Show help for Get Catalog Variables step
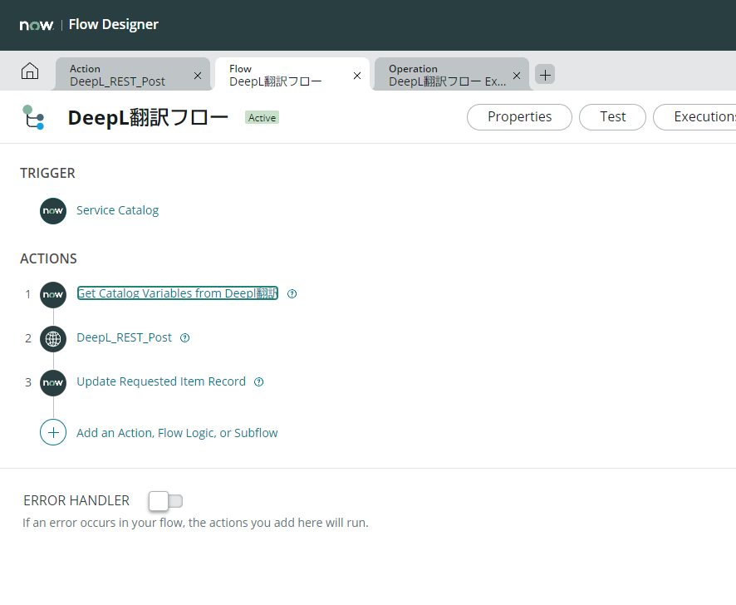This screenshot has width=736, height=605. pos(292,294)
